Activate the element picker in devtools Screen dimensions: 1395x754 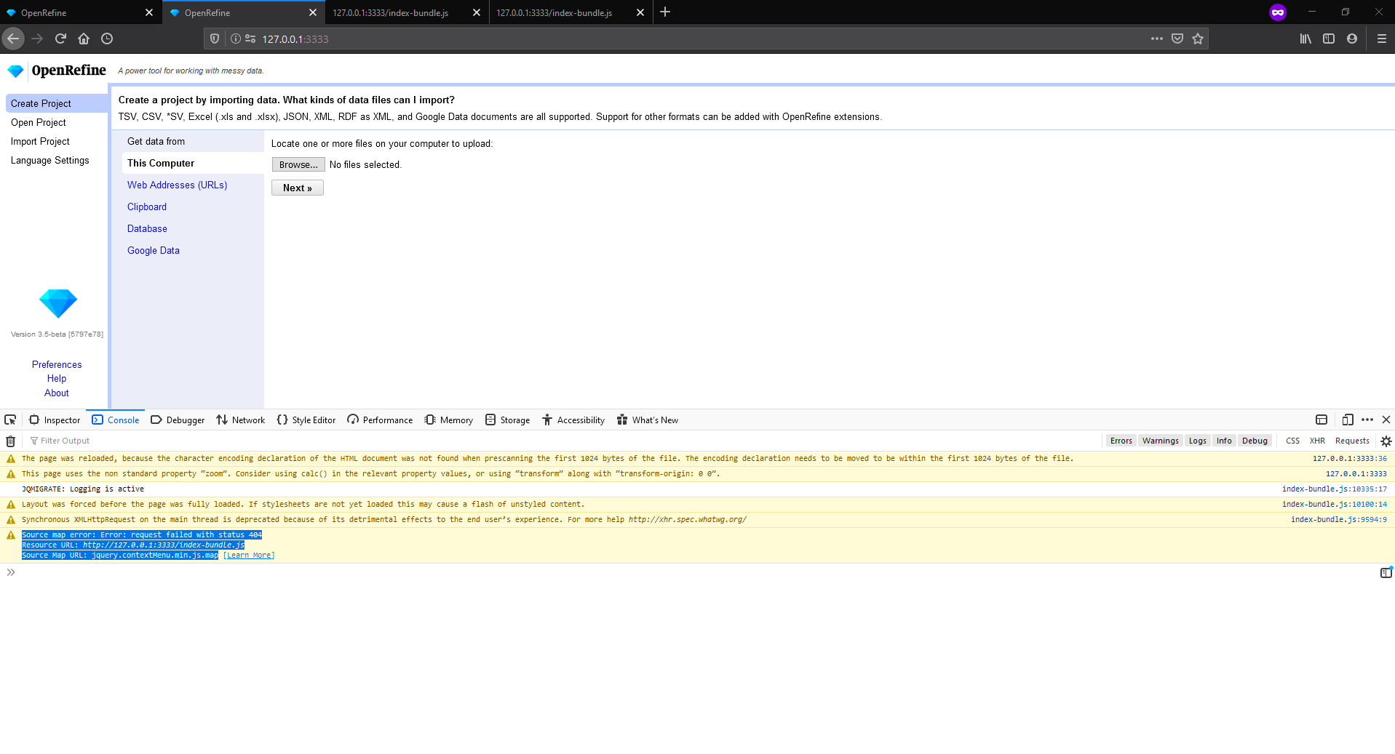click(x=10, y=420)
